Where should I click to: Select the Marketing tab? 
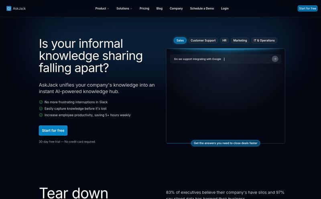pos(240,41)
